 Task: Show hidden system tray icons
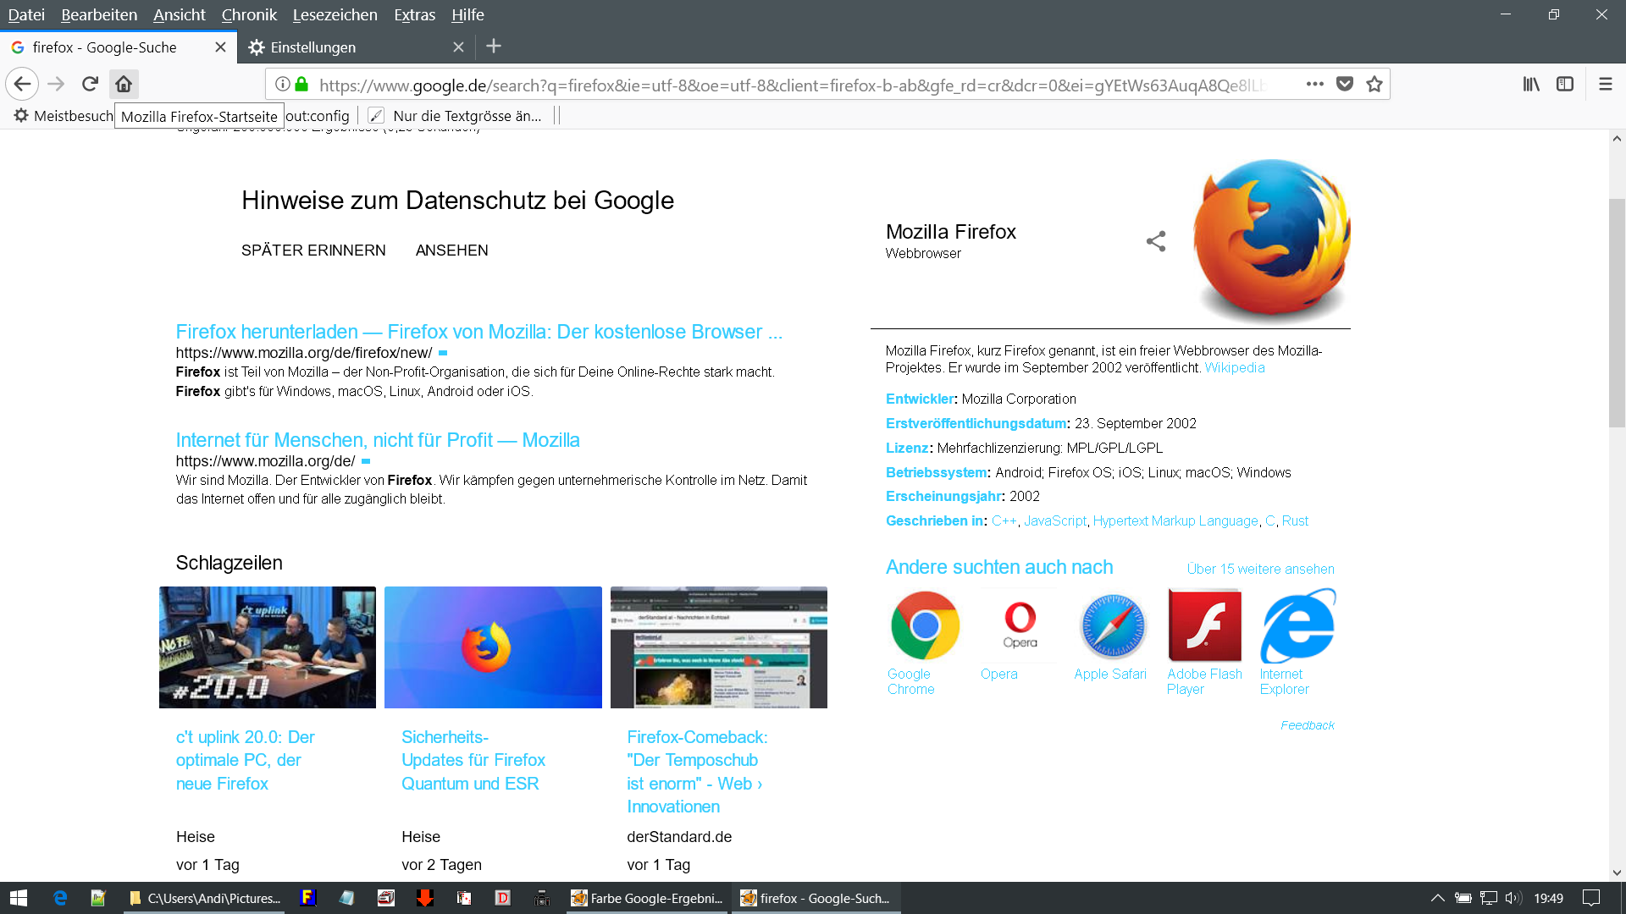pos(1437,898)
